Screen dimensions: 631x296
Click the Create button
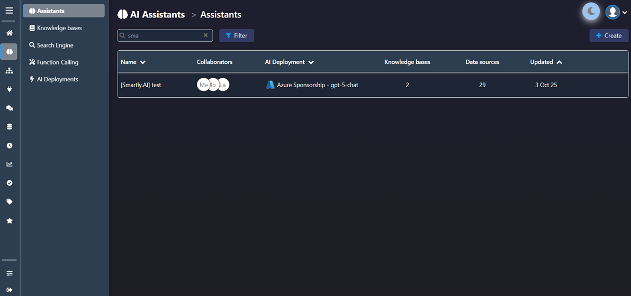609,35
